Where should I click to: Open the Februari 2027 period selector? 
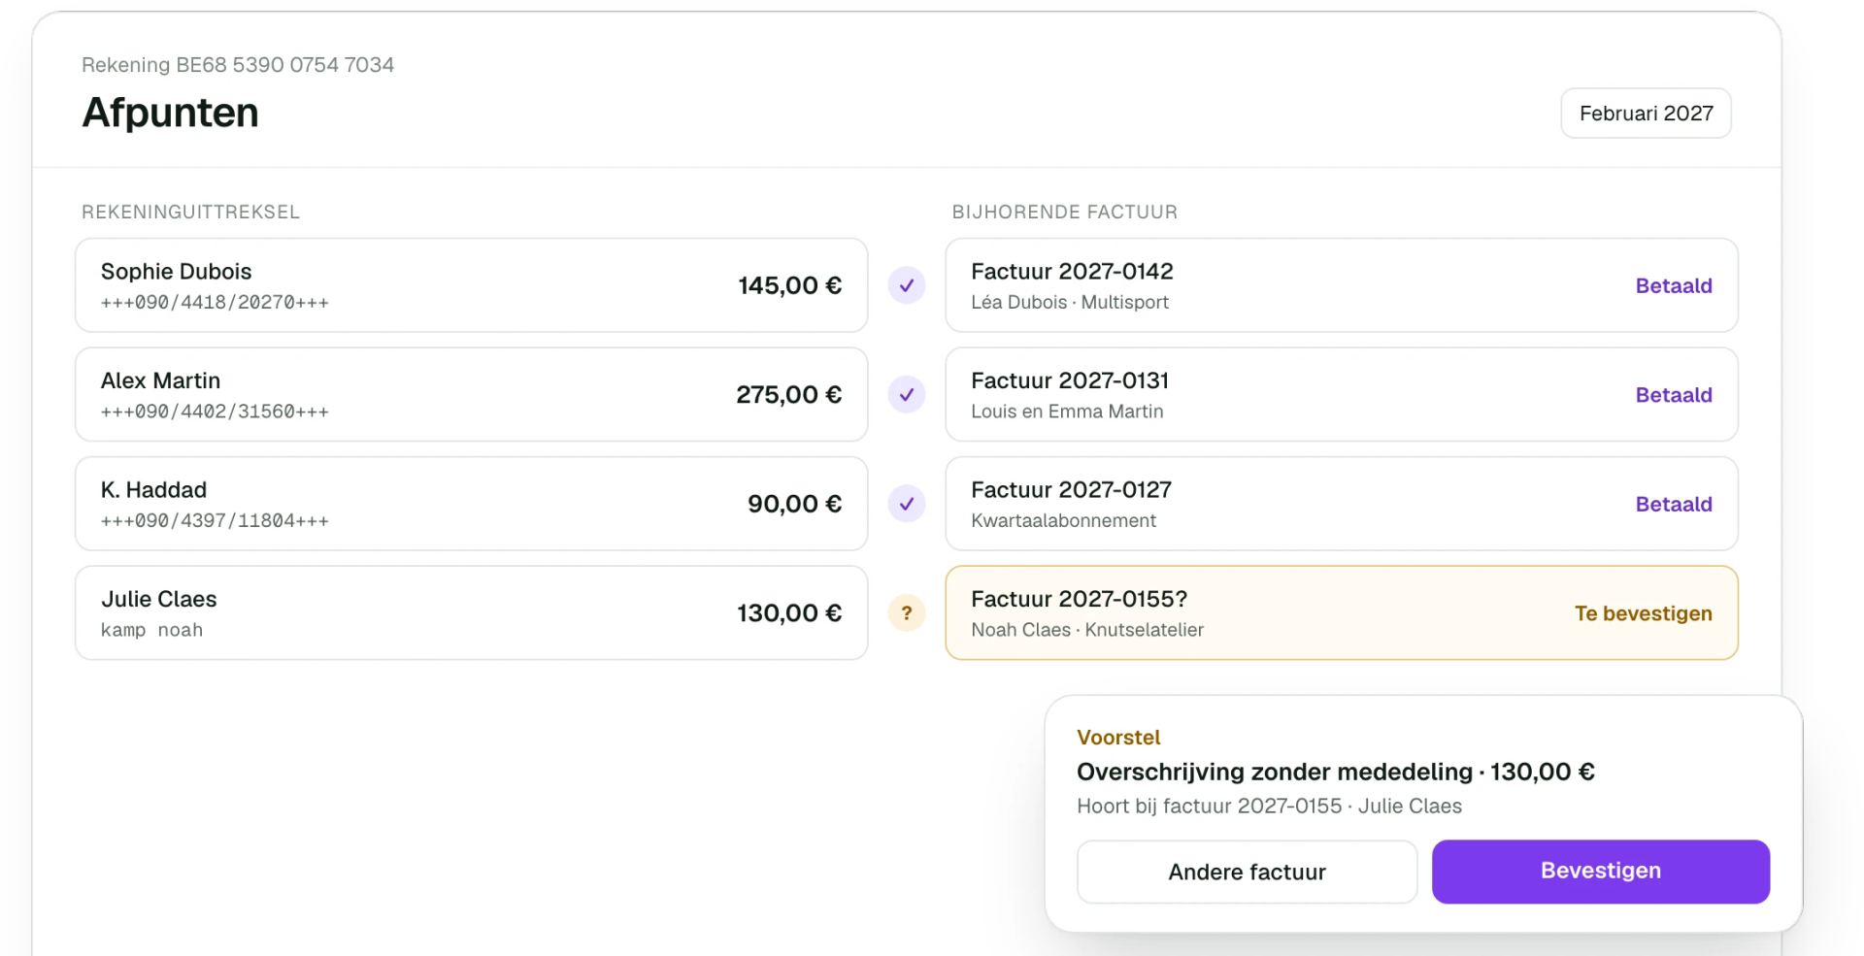[1646, 114]
